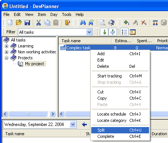Open the Item menu
The height and width of the screenshot is (143, 168).
pos(42,14)
